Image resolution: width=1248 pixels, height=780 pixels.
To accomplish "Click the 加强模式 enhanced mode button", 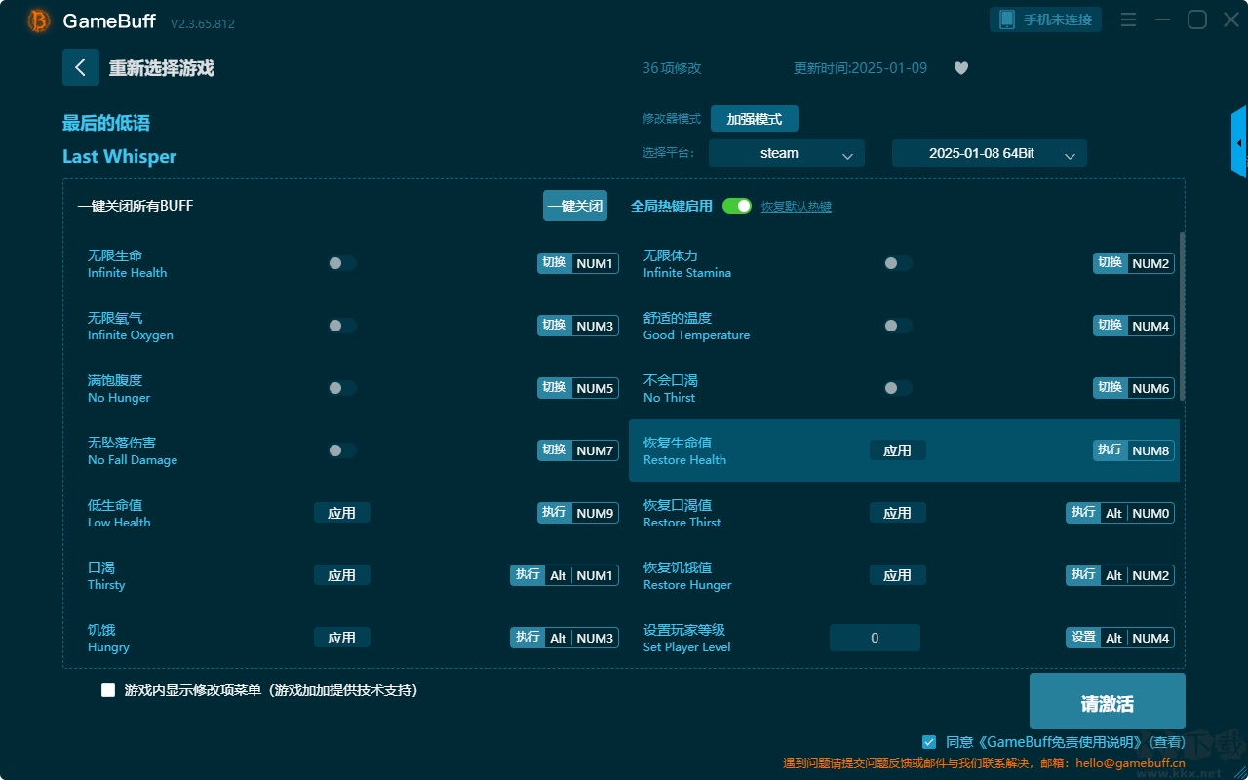I will pos(755,119).
